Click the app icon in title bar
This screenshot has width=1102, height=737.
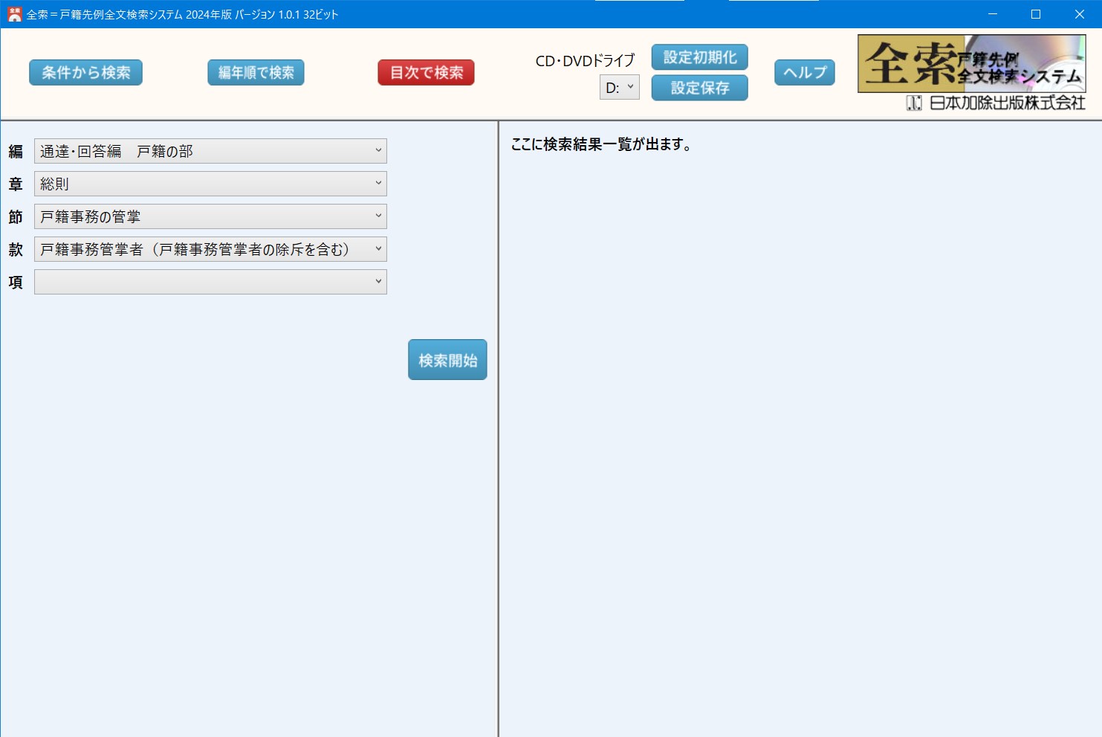tap(14, 14)
